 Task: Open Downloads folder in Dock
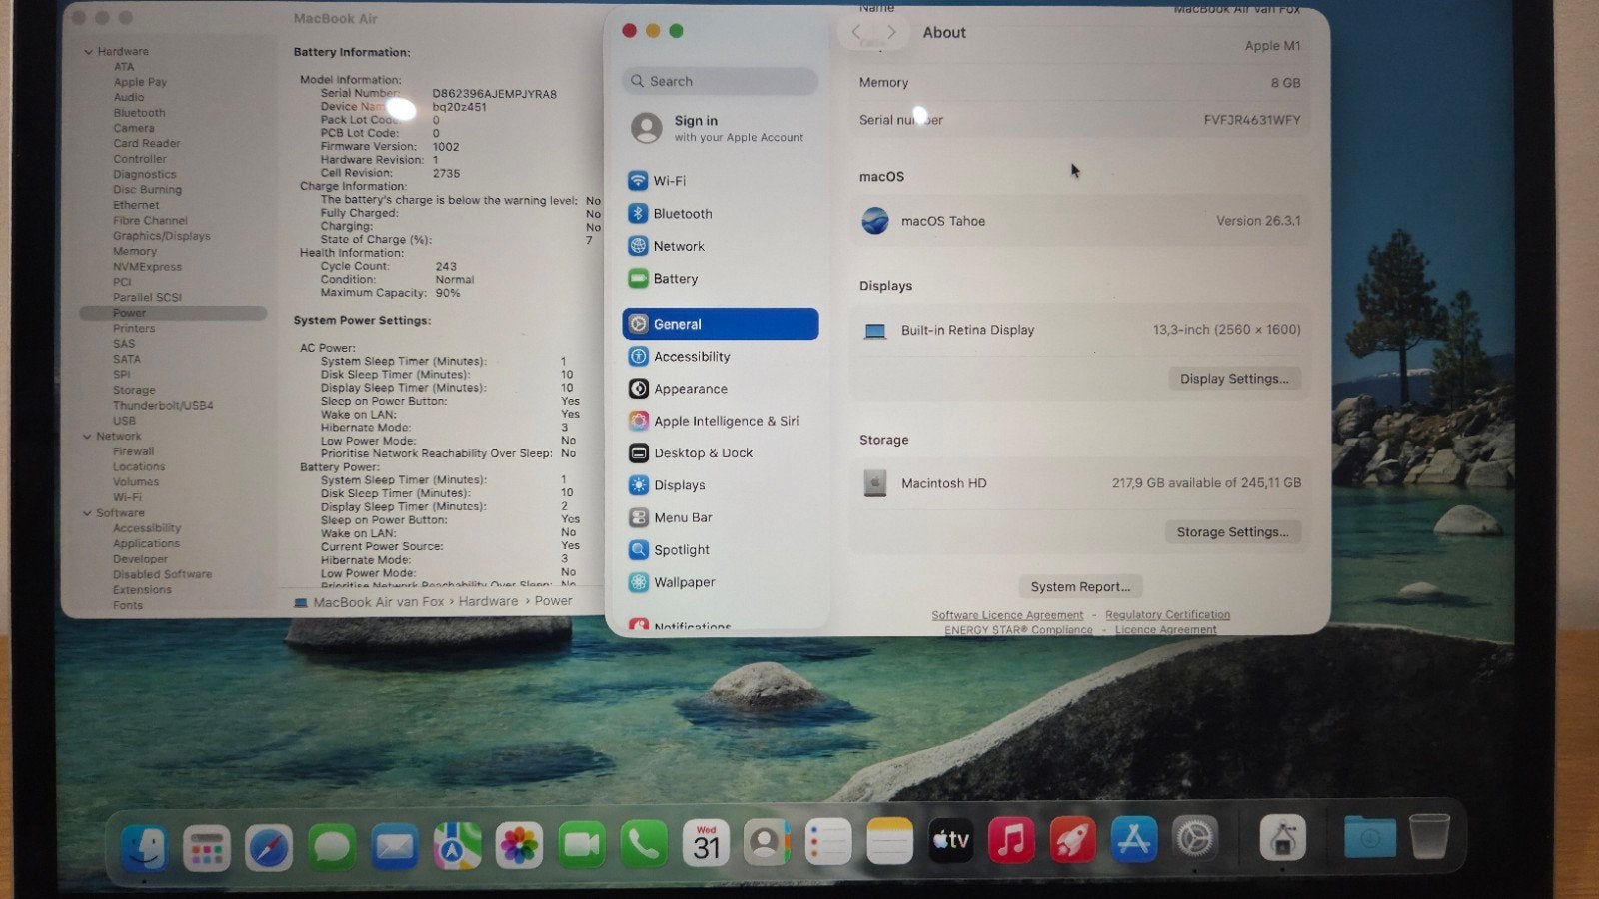(1369, 836)
